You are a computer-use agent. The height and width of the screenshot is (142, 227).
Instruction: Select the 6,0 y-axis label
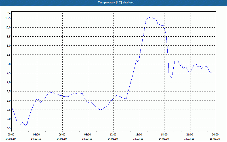point(9,101)
